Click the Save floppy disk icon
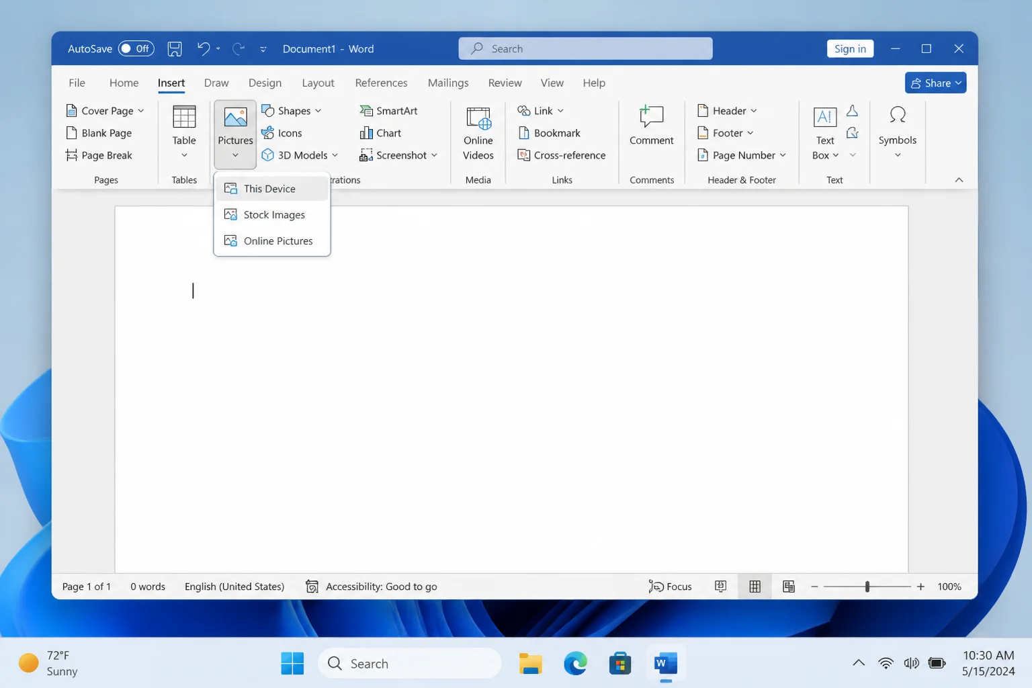 tap(175, 48)
